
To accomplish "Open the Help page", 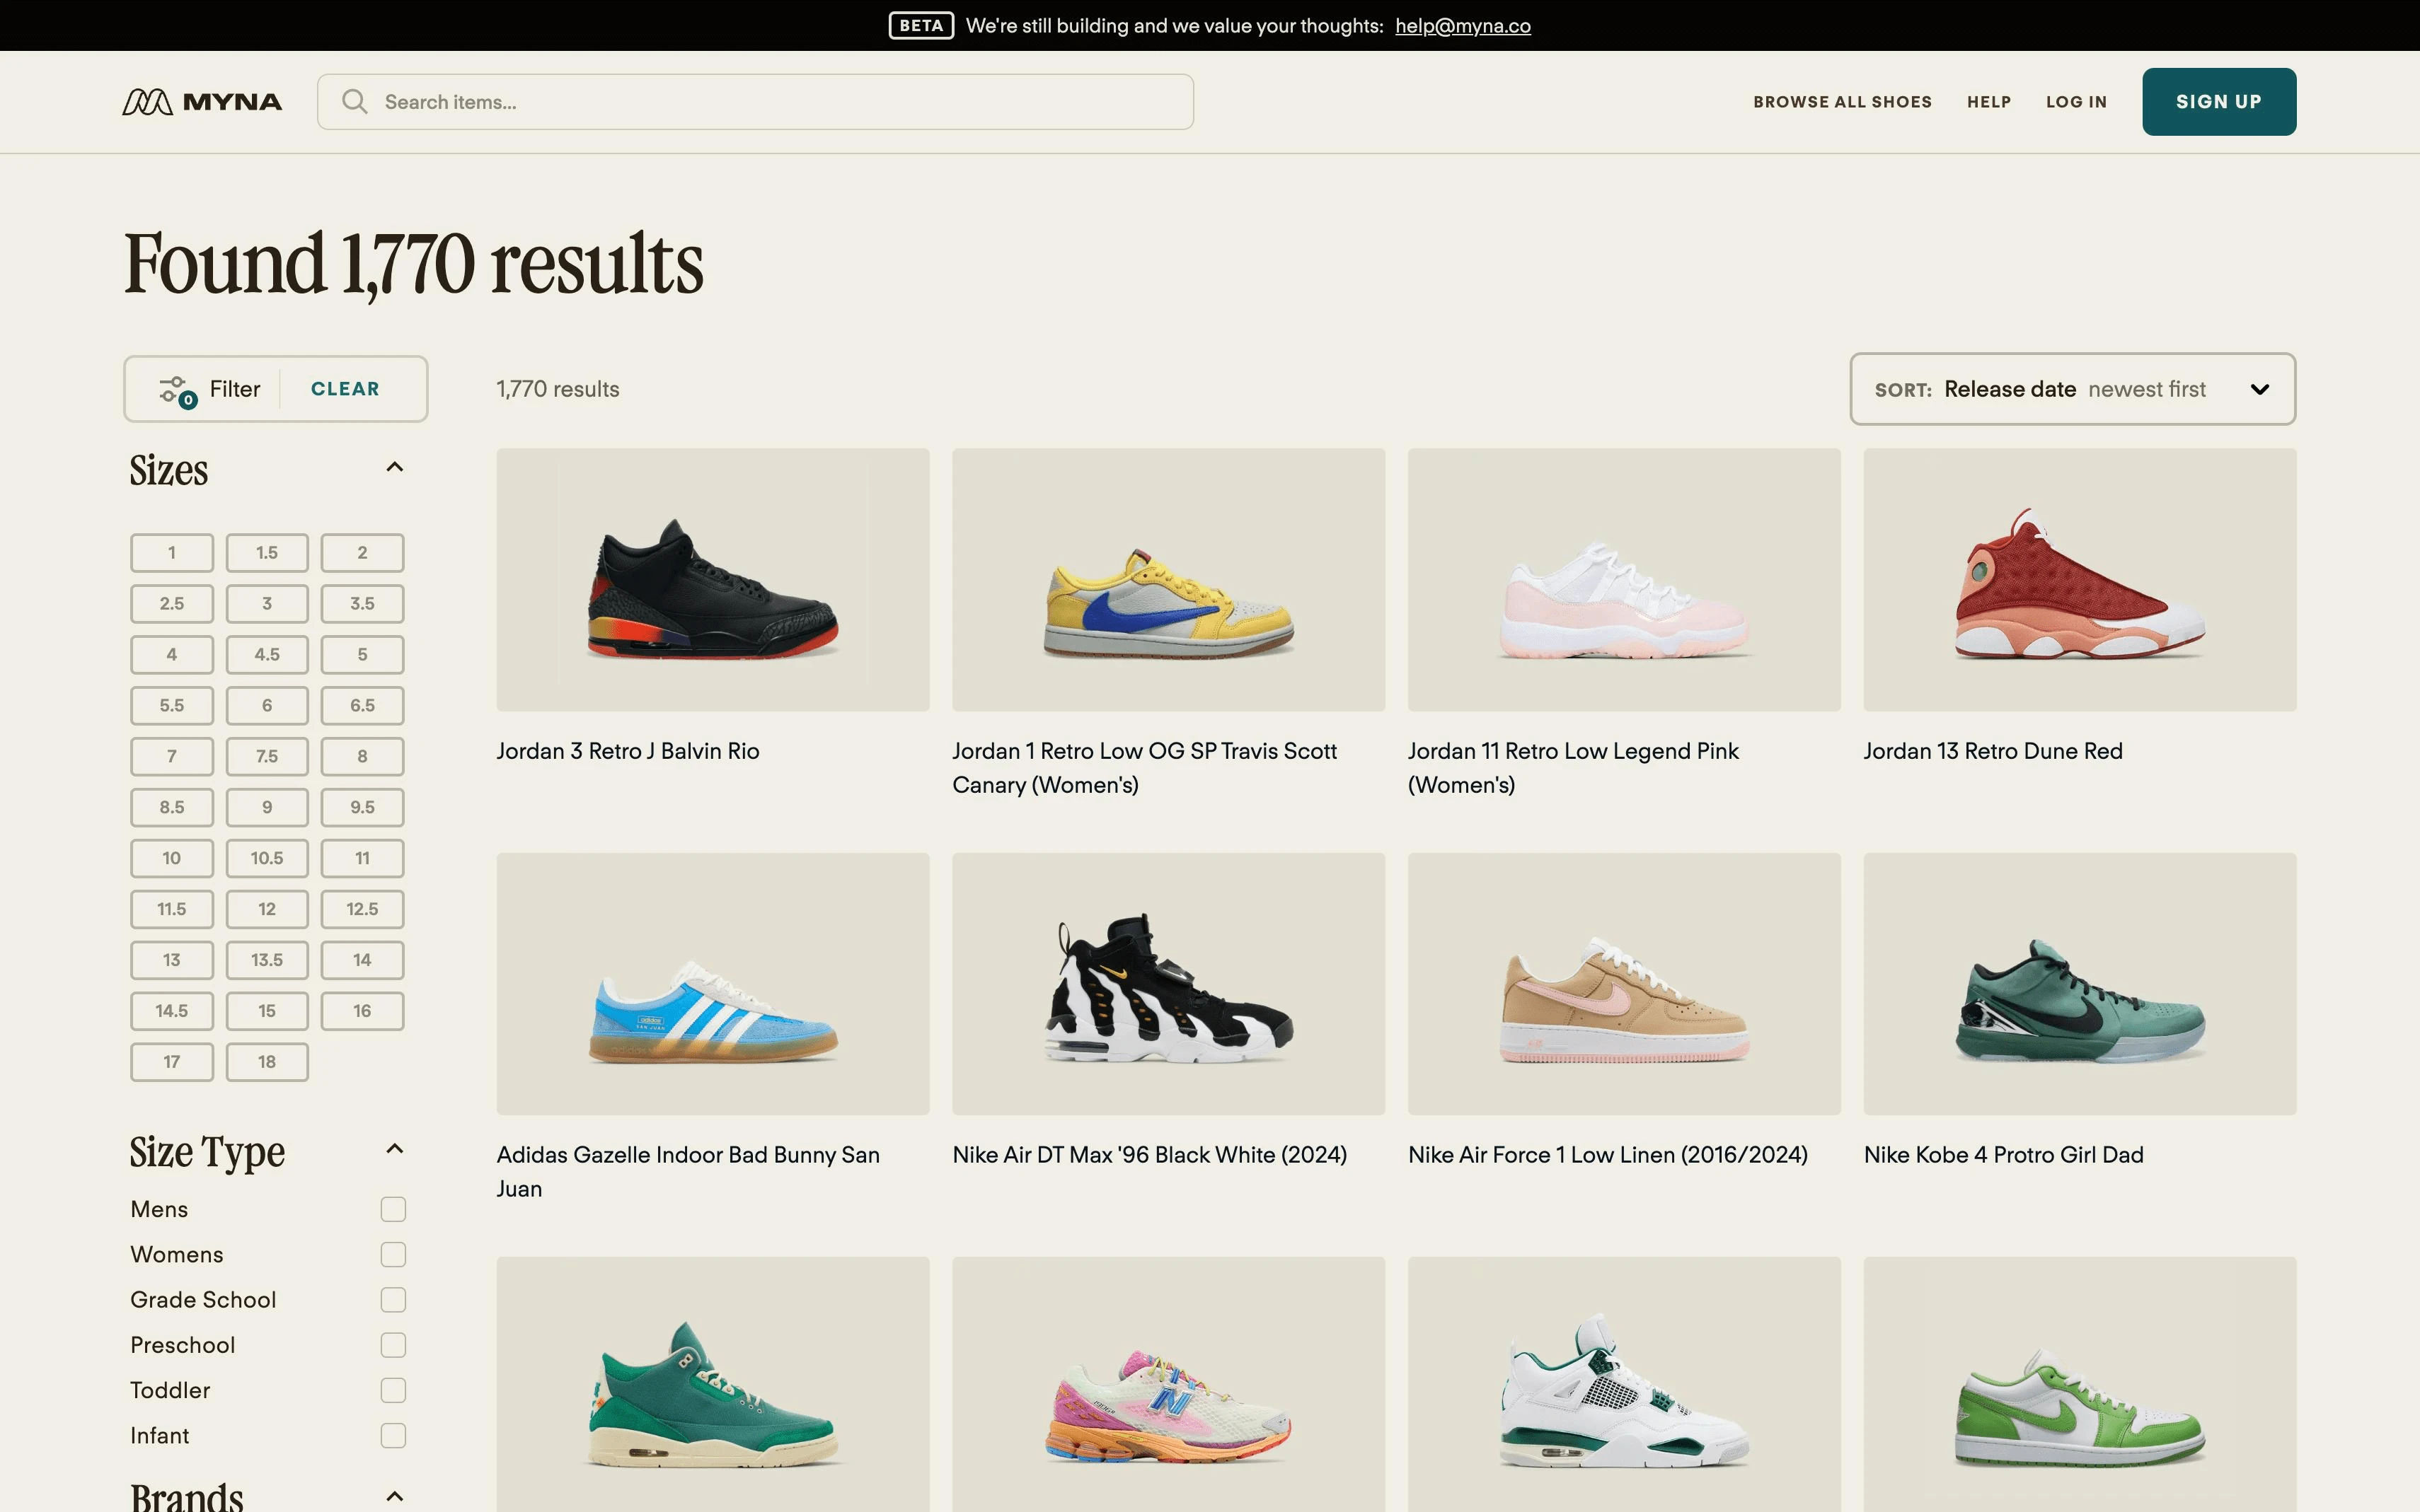I will [x=1988, y=102].
